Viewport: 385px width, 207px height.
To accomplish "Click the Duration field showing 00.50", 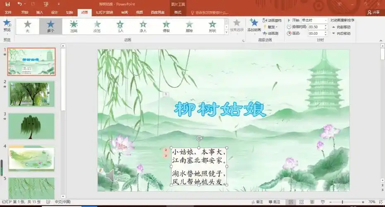I will [x=316, y=27].
